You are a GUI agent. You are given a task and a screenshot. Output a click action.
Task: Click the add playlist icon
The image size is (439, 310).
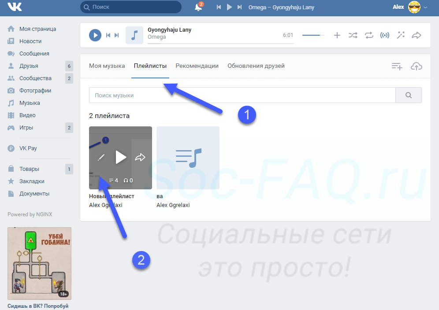click(x=397, y=66)
